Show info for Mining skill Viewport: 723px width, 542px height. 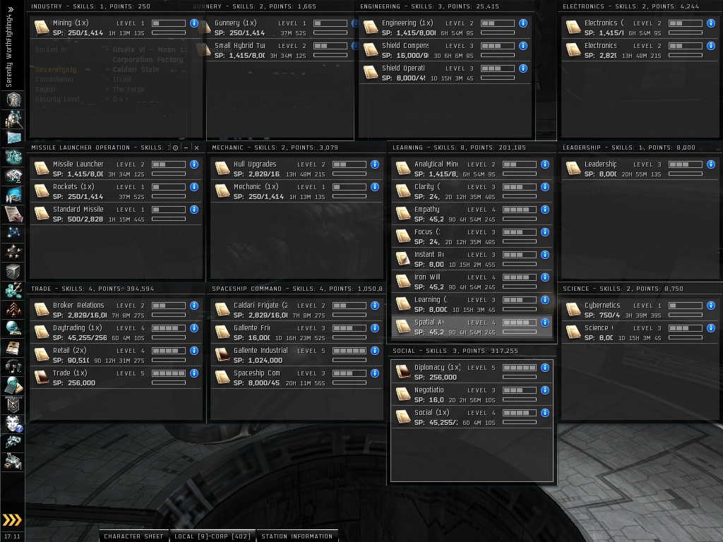[x=194, y=23]
